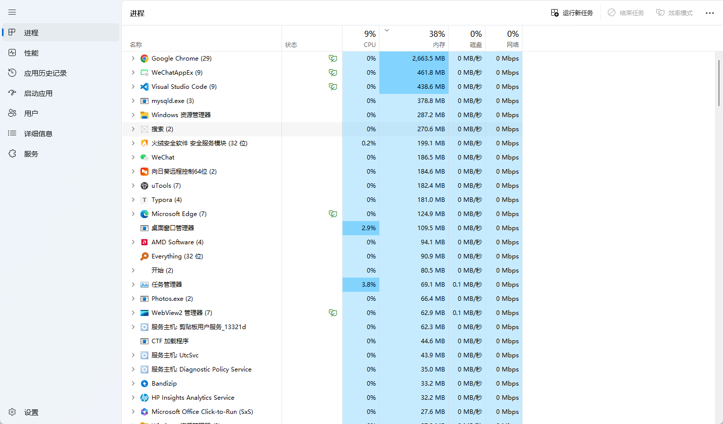723x424 pixels.
Task: Click the Windows 资源管理器 folder icon
Action: tap(144, 115)
